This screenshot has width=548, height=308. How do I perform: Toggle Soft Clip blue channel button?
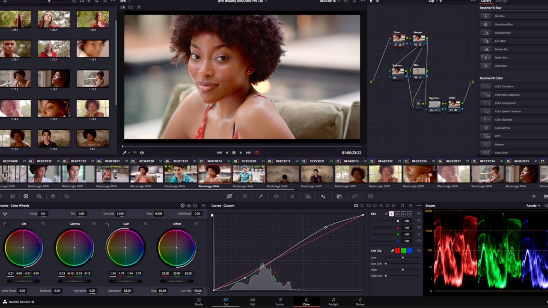click(409, 251)
